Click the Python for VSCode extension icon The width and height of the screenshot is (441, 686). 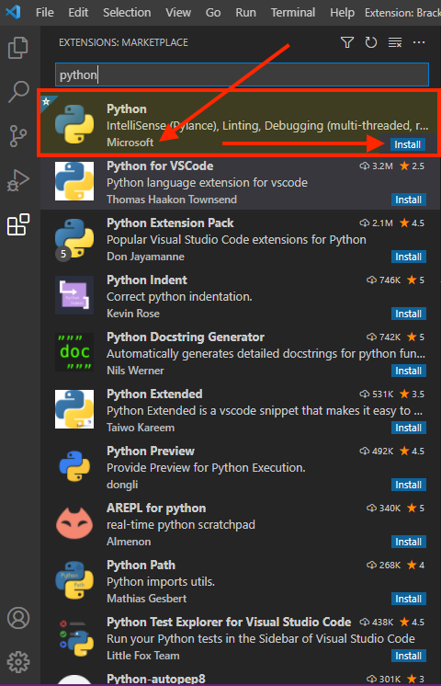pyautogui.click(x=74, y=181)
